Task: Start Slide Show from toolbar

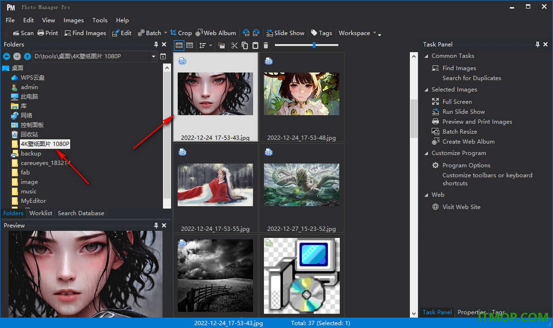Action: 285,33
